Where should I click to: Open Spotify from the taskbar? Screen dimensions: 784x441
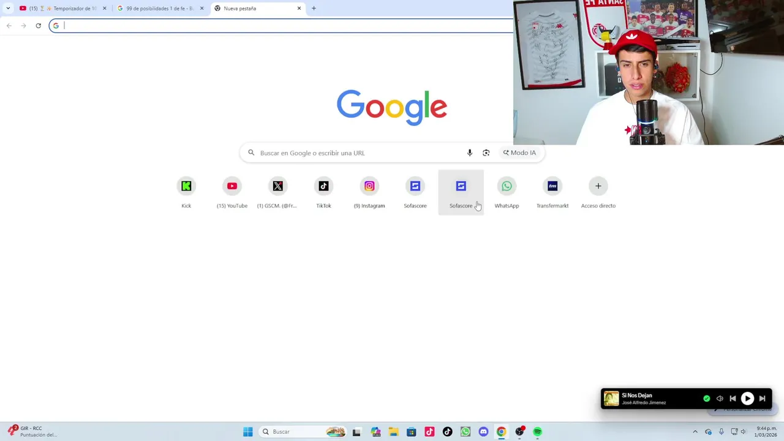click(537, 432)
